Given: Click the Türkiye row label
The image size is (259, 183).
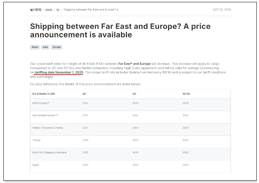Looking at the screenshot, I should click(x=36, y=140).
